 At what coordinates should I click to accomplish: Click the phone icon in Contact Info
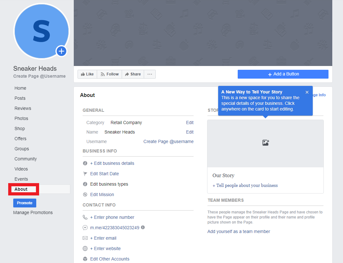tap(85, 217)
